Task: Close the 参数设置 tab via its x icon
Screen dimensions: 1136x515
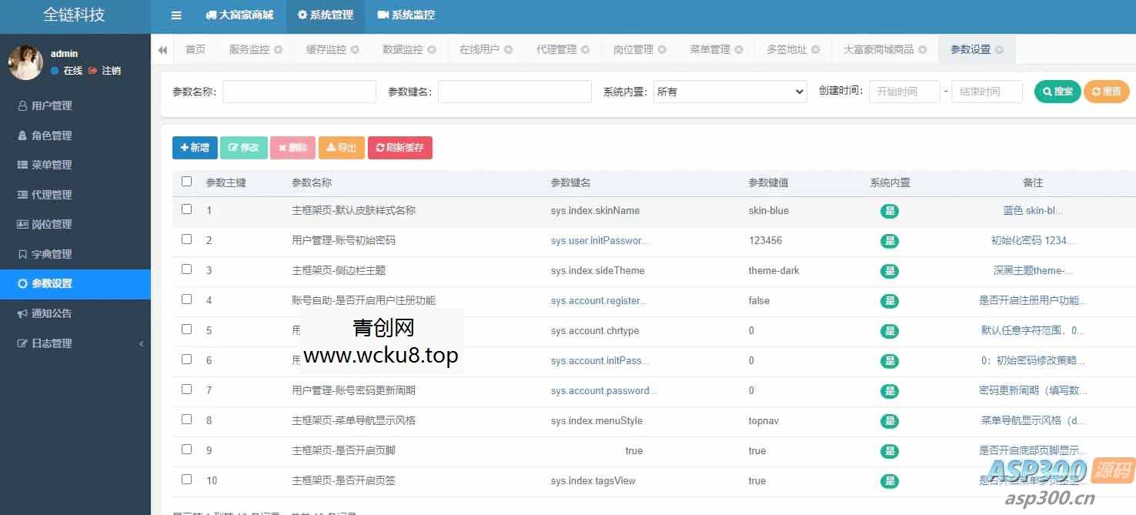Action: point(999,48)
